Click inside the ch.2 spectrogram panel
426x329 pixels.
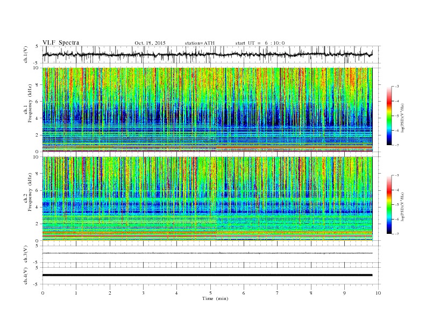pos(207,199)
